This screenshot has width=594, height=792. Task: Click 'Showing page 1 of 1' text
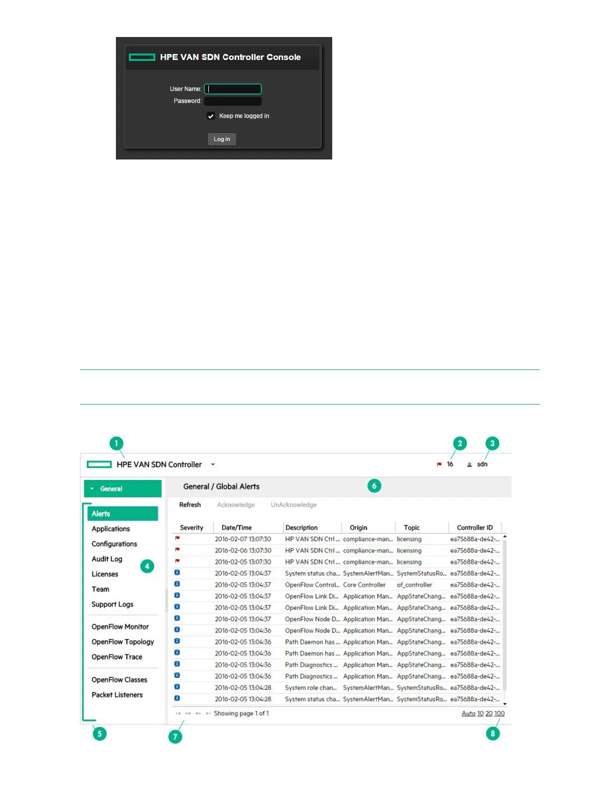click(241, 713)
